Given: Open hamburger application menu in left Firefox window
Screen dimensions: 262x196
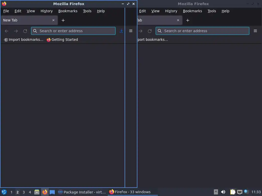Looking at the screenshot, I should point(131,31).
